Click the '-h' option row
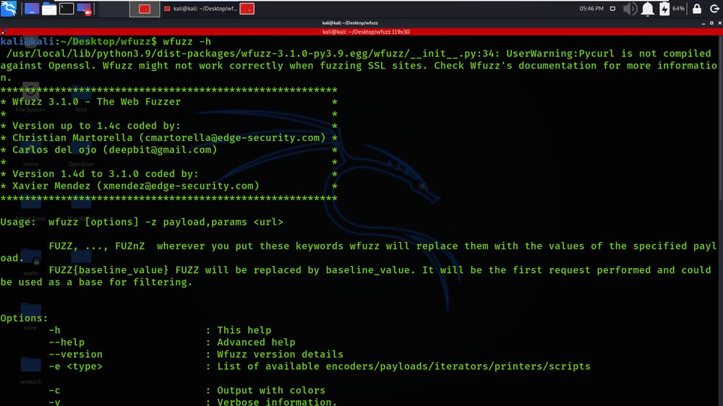 [x=160, y=330]
